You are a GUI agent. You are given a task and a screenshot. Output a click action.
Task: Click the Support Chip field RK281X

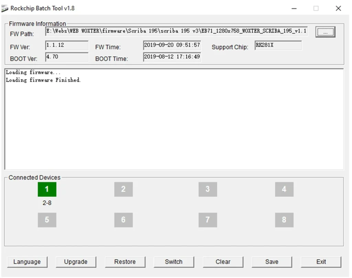pyautogui.click(x=278, y=45)
